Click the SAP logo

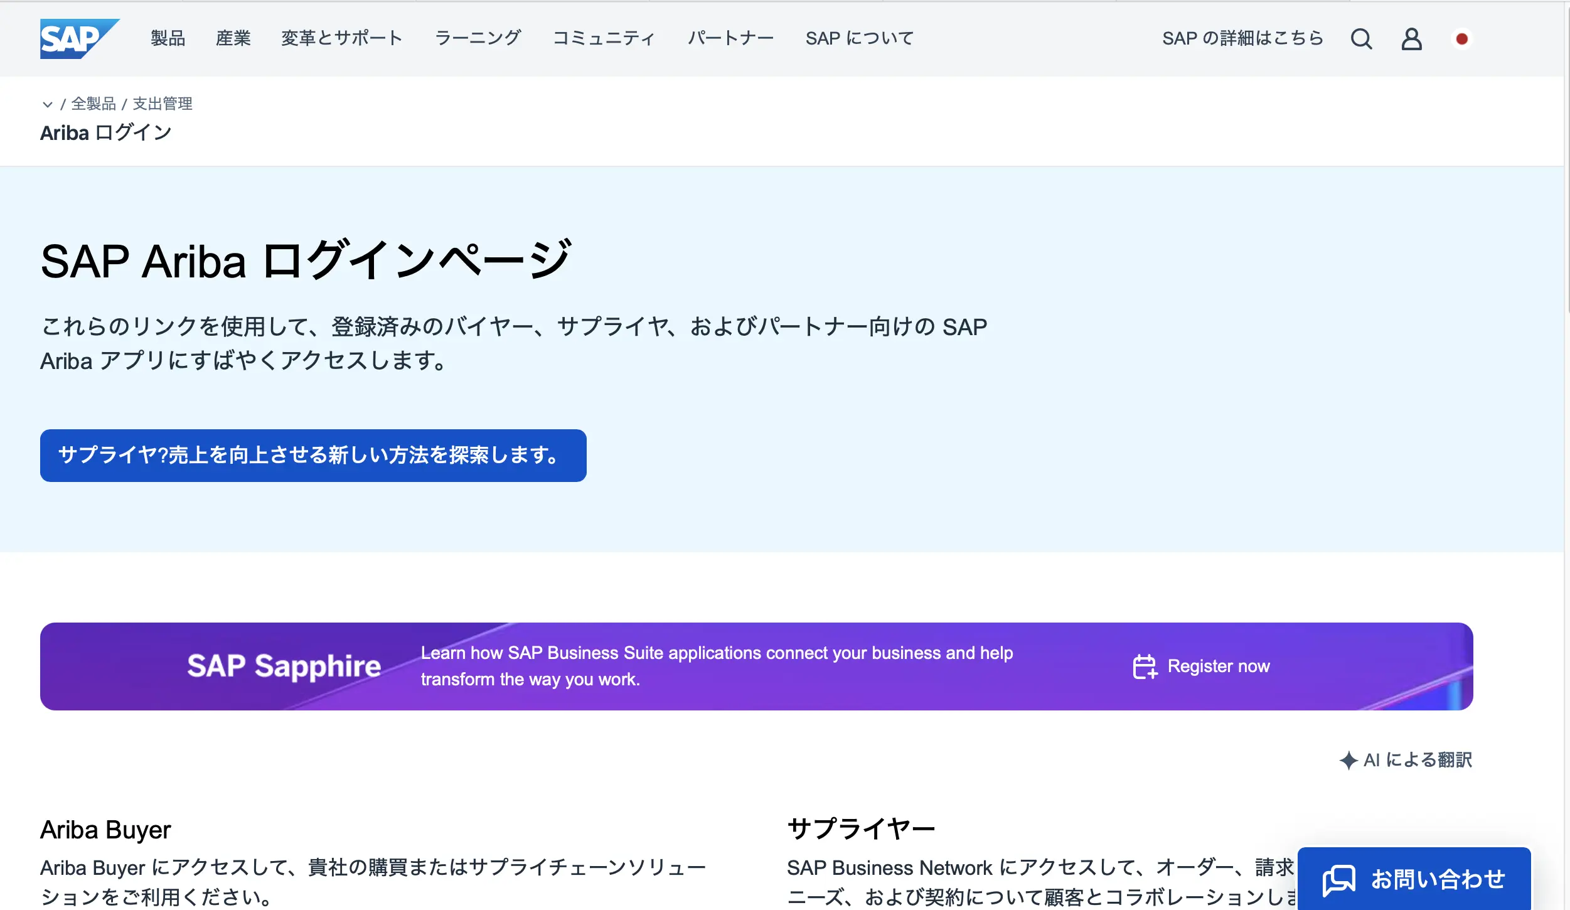click(x=80, y=39)
